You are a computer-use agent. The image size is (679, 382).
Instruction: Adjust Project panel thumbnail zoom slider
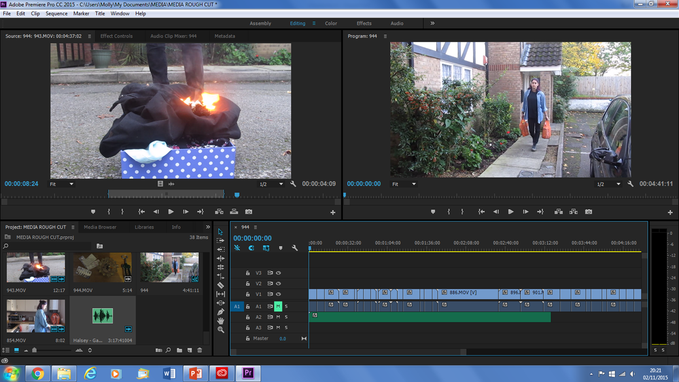click(34, 350)
